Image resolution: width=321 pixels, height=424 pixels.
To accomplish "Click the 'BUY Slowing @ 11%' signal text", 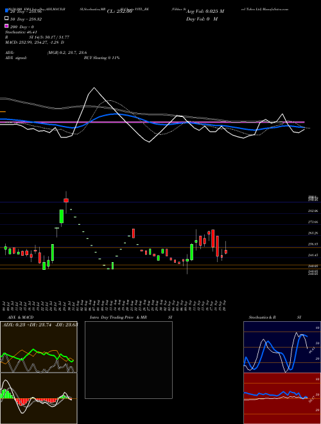I will (101, 58).
